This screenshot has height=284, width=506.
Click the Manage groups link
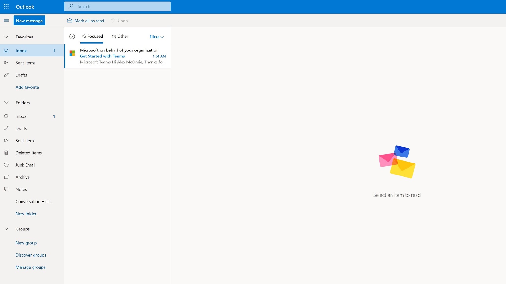(31, 267)
